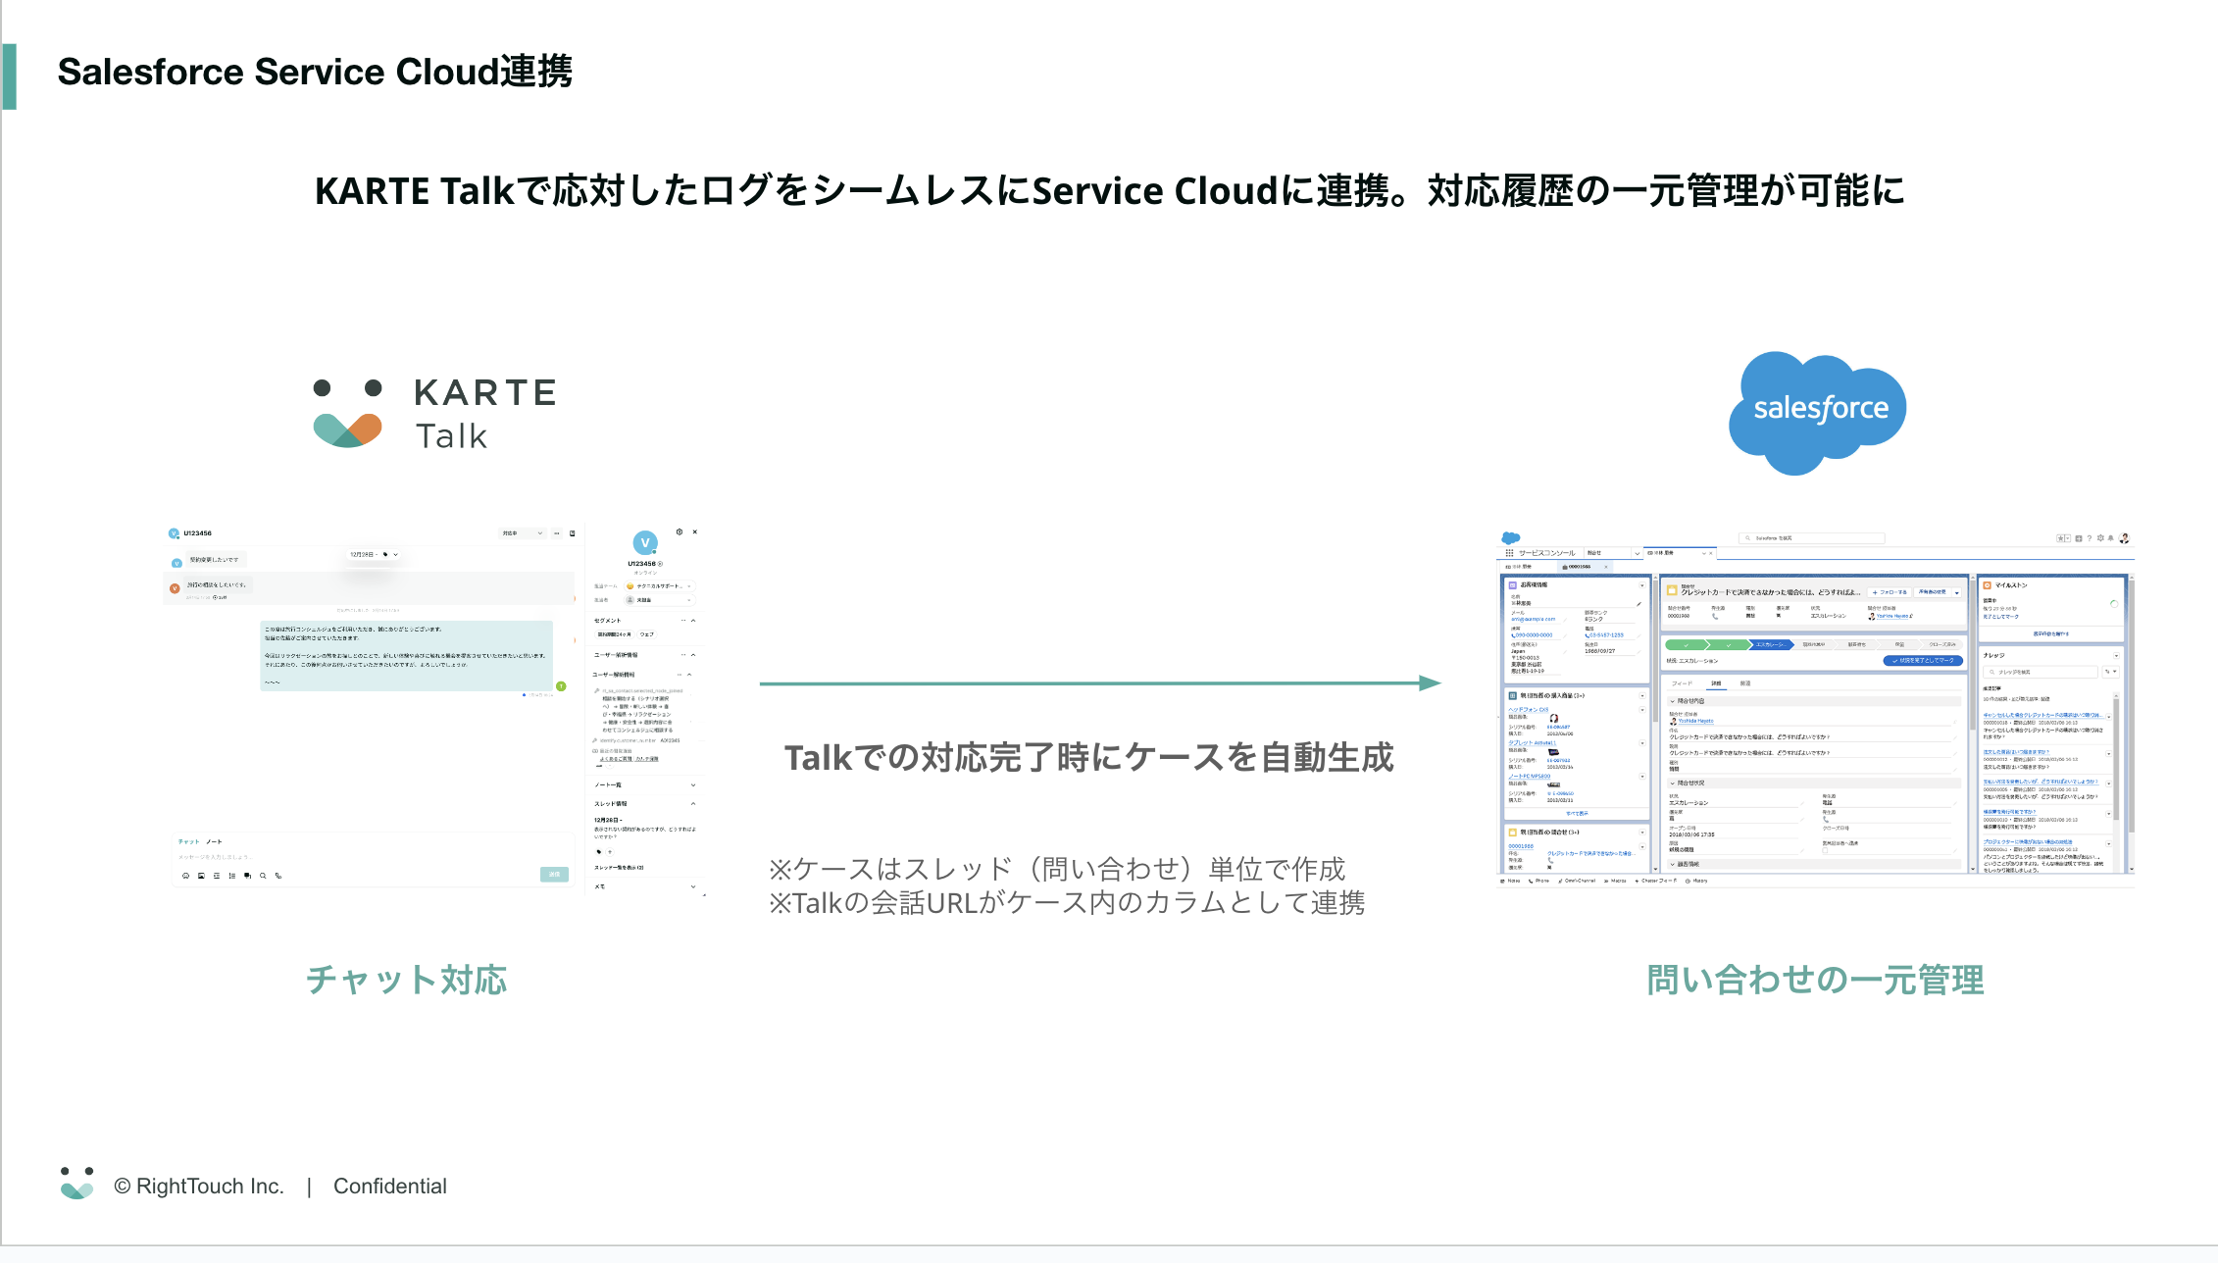Click the Yoshida Hayato owner link in case header
Image resolution: width=2218 pixels, height=1263 pixels.
[x=1891, y=616]
